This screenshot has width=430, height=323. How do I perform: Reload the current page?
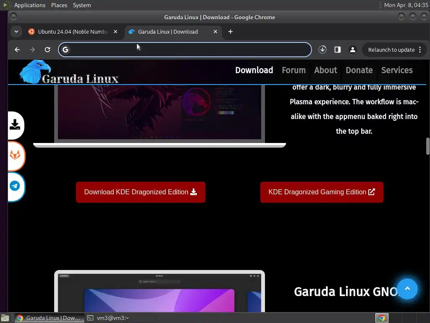point(47,50)
